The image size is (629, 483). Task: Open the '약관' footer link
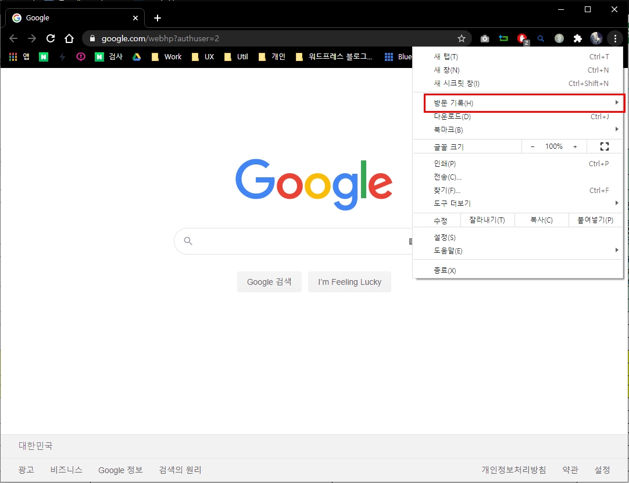(570, 470)
